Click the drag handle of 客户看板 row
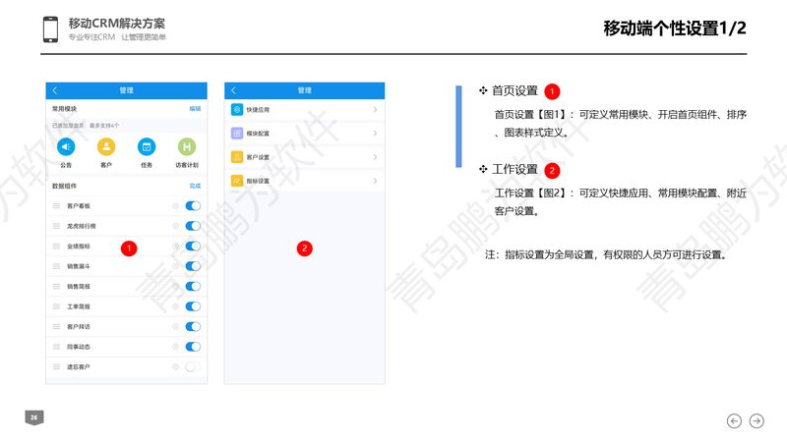Screen dimensions: 787x442 point(56,206)
